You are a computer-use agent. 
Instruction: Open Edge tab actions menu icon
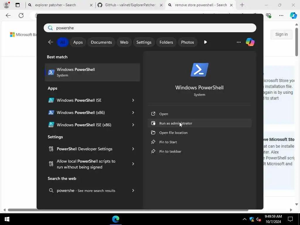[17, 5]
